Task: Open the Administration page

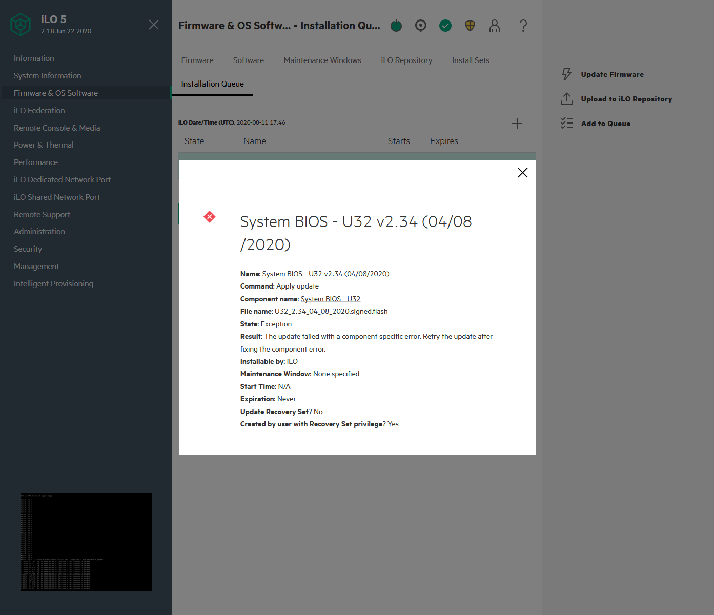Action: (39, 232)
